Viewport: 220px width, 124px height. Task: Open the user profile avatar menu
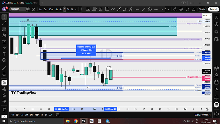click(4, 9)
